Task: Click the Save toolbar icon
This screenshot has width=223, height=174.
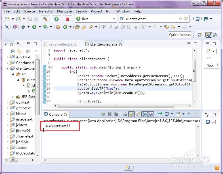Action: 30,19
